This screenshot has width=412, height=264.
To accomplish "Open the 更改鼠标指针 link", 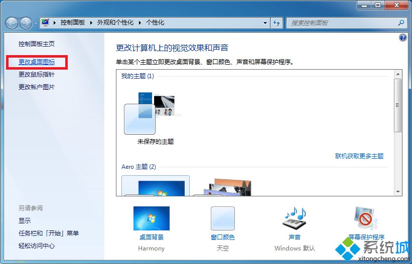I will tap(37, 75).
